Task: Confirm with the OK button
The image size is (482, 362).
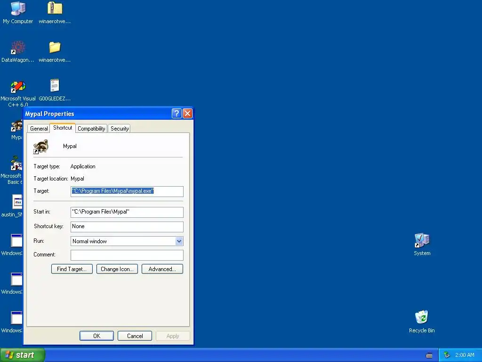Action: [x=96, y=336]
